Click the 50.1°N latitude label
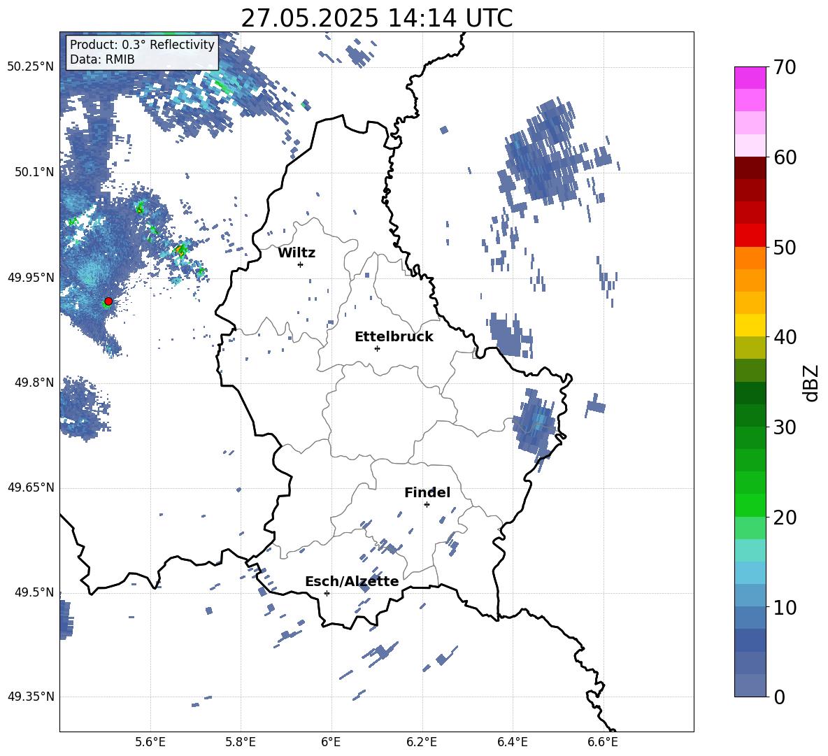828x756 pixels. 34,172
